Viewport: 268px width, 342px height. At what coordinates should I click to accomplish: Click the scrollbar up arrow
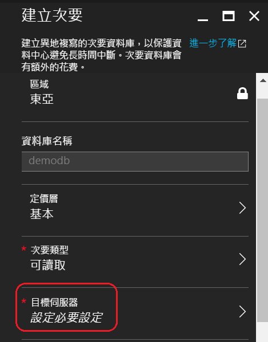(x=263, y=80)
